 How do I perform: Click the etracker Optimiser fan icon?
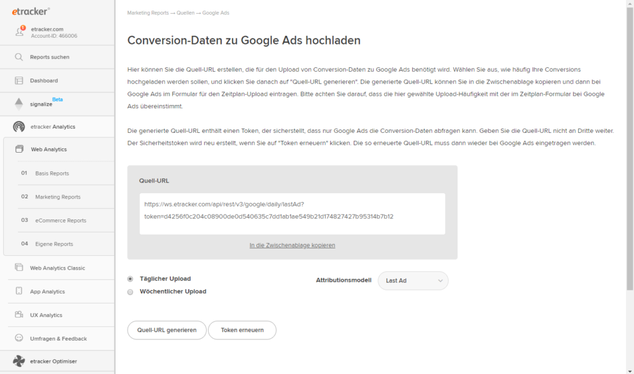pyautogui.click(x=19, y=360)
